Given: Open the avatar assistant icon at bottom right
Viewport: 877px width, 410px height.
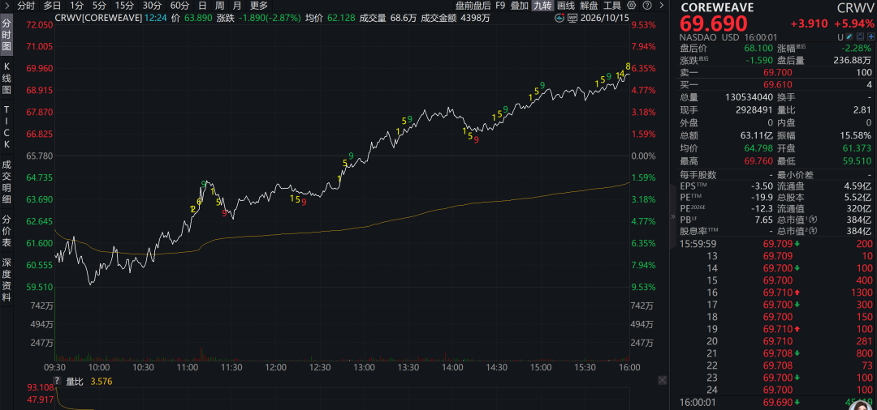Looking at the screenshot, I should click(859, 404).
